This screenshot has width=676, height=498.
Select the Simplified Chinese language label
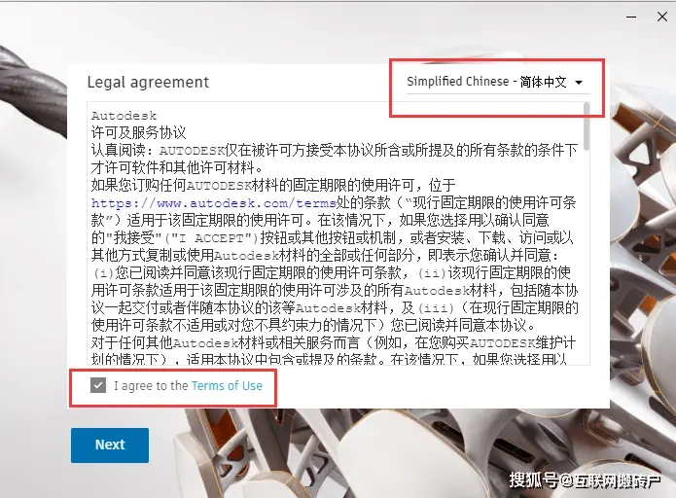tap(458, 81)
